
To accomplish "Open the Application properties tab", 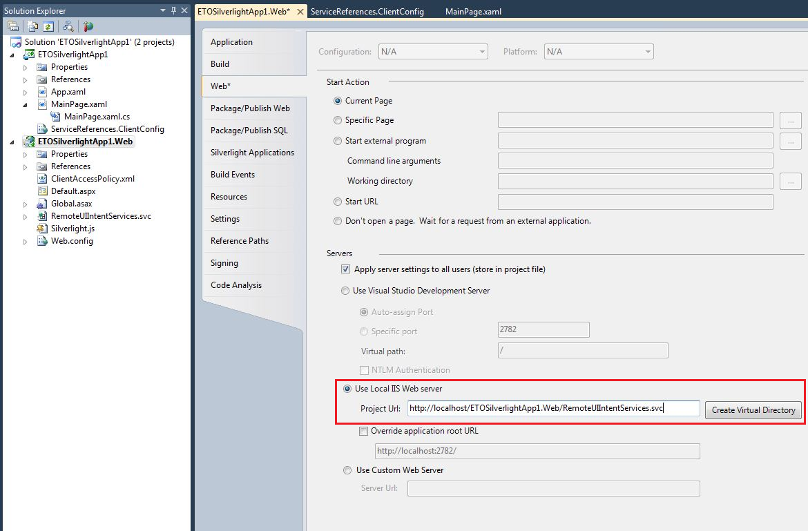I will coord(231,42).
